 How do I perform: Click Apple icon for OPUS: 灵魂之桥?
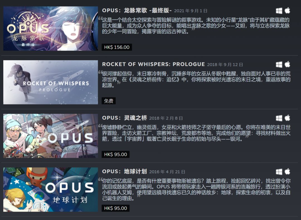tap(287, 118)
